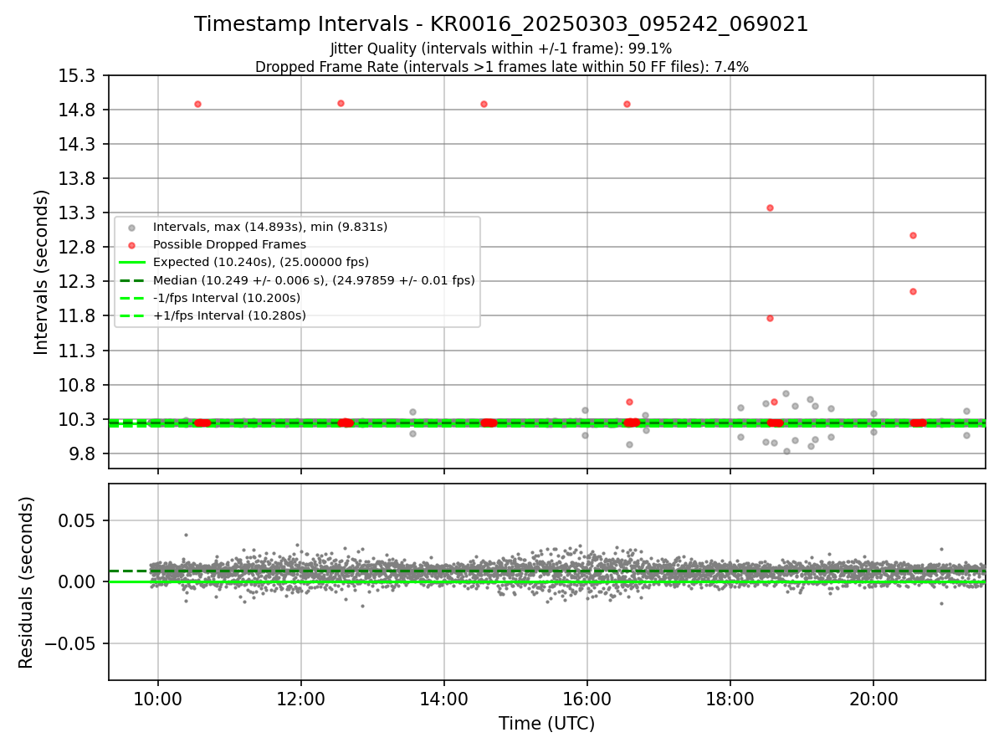Click the 'Intervals (seconds)' y-axis label
This screenshot has height=753, width=1004.
(42, 271)
